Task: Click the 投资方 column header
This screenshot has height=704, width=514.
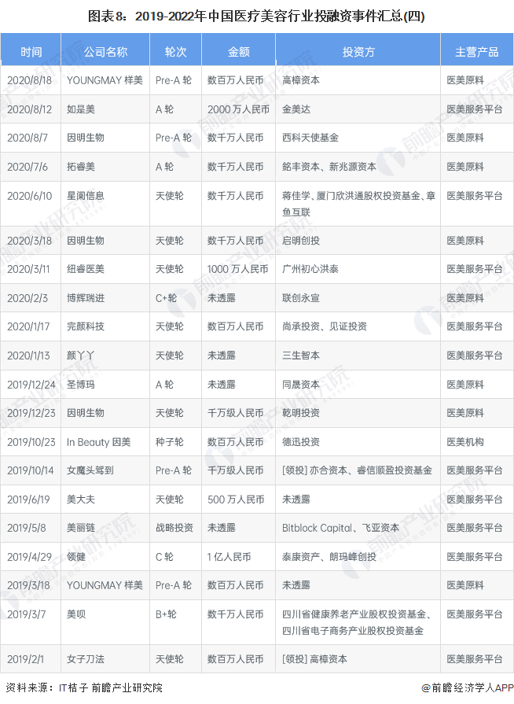Action: [358, 52]
